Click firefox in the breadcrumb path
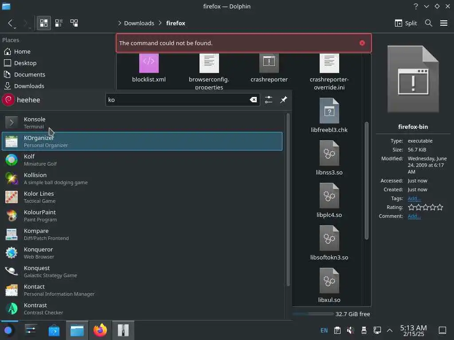The image size is (454, 340). (x=176, y=23)
